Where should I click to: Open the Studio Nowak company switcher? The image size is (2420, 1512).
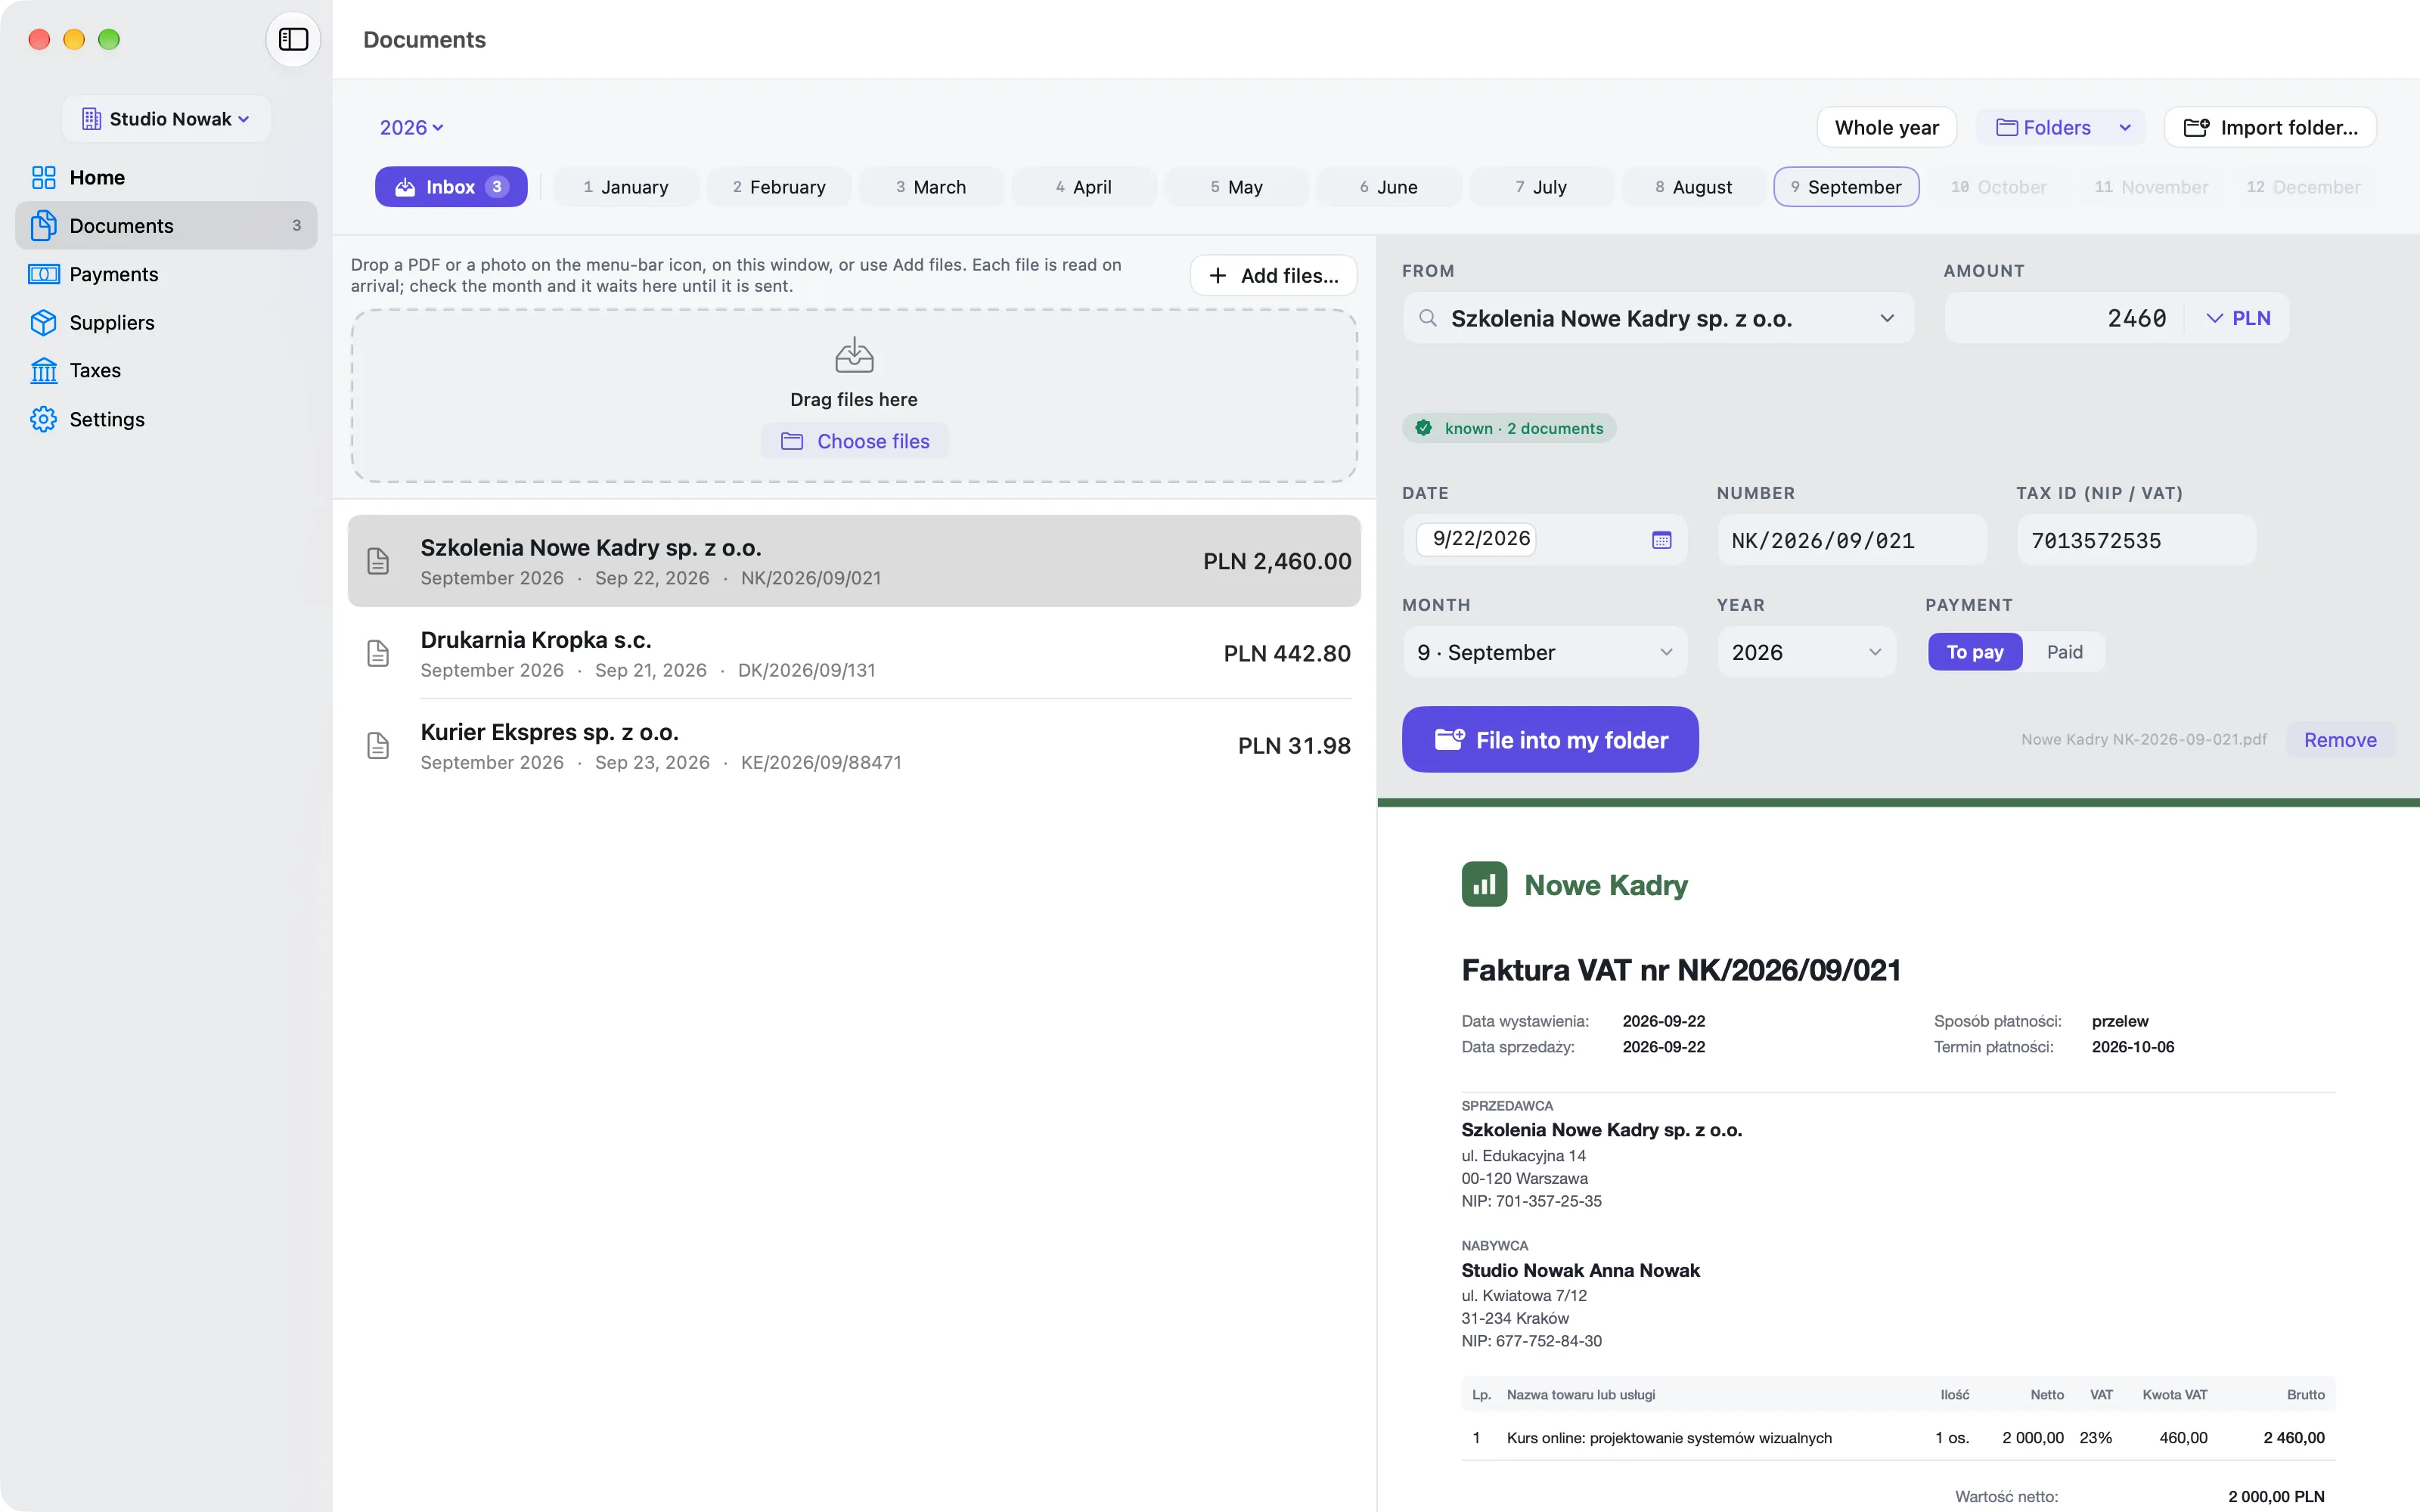166,119
